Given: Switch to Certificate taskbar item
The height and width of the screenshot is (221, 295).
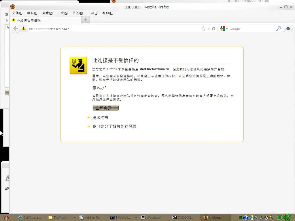Looking at the screenshot, I should click(x=29, y=218).
